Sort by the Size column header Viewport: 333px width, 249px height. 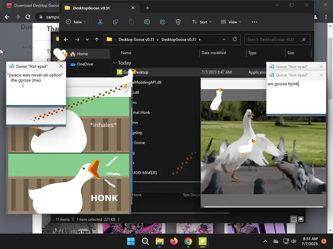tap(290, 53)
